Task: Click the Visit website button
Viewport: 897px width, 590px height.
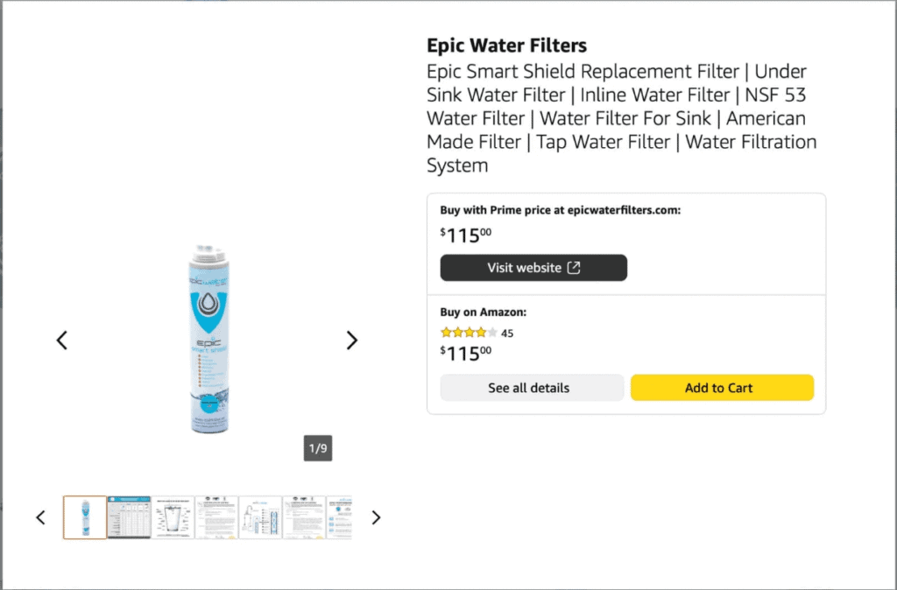Action: point(533,268)
